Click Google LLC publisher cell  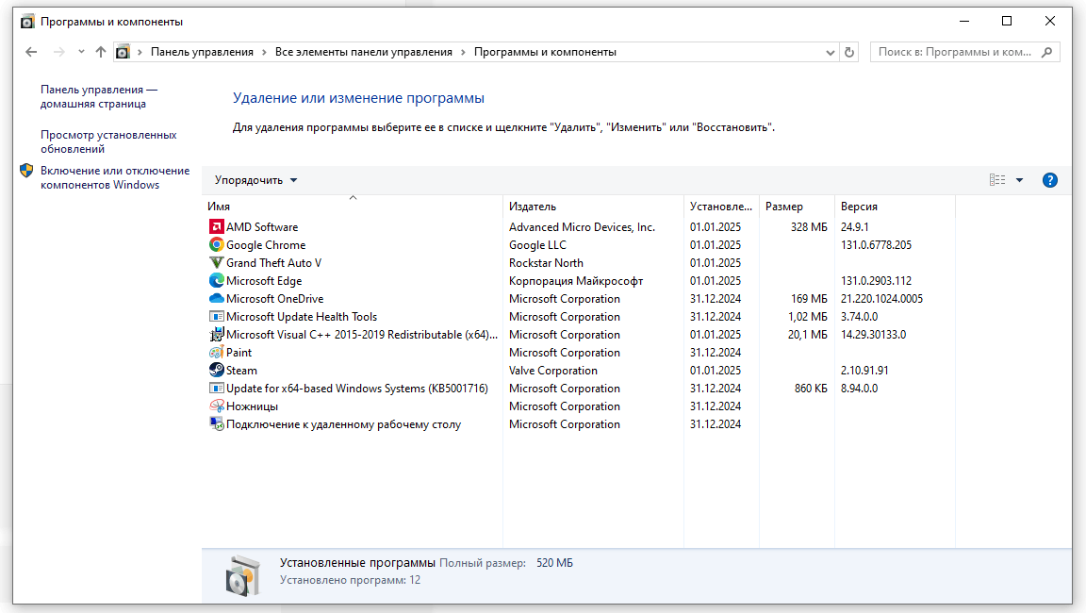[x=537, y=244]
